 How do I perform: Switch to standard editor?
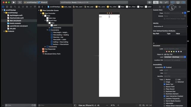[156, 2]
